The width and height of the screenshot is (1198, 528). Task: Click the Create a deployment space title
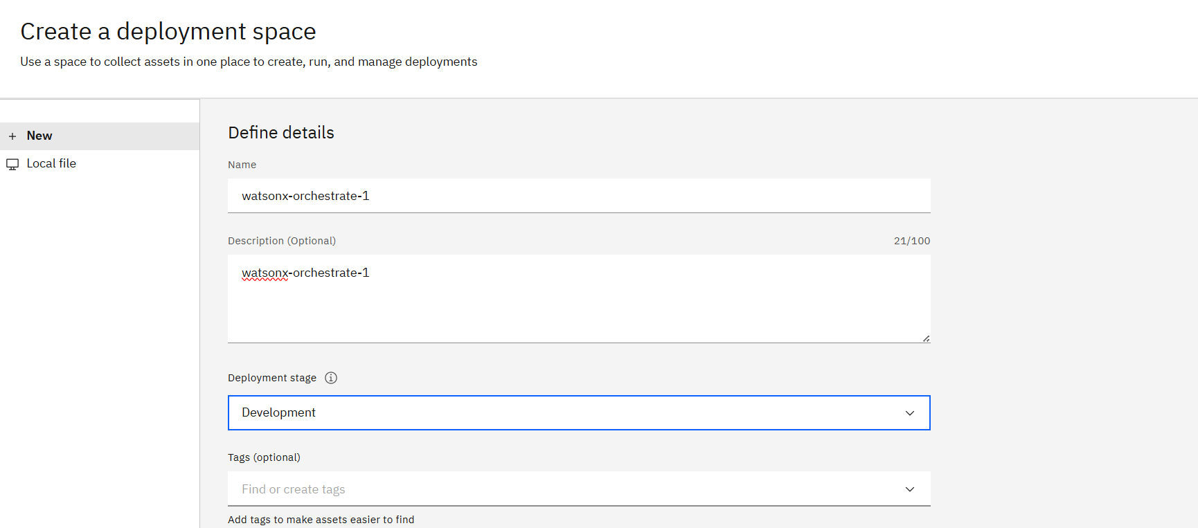coord(168,32)
